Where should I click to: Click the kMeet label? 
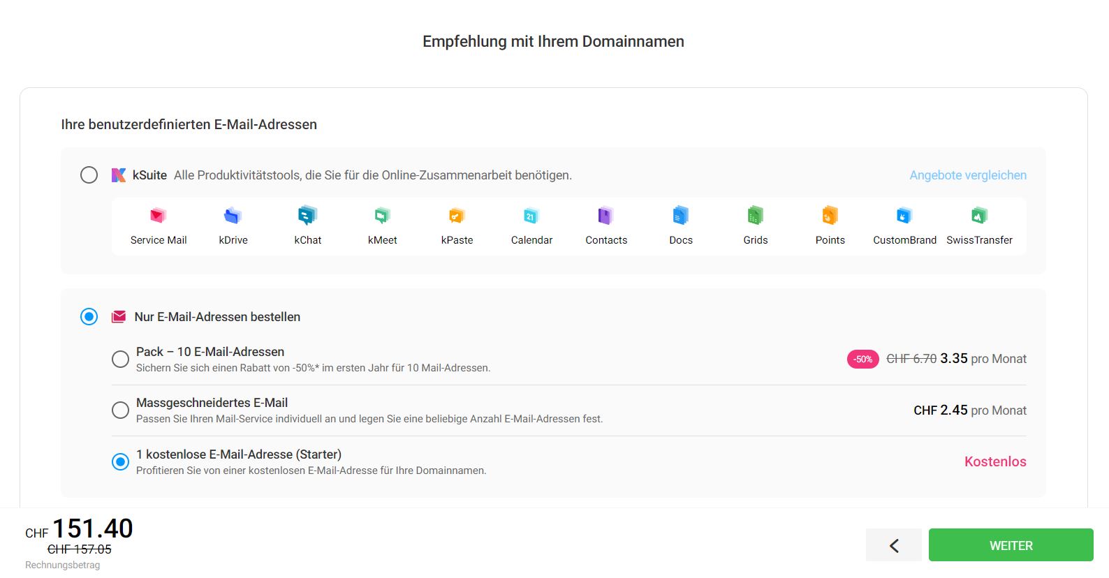coord(383,240)
